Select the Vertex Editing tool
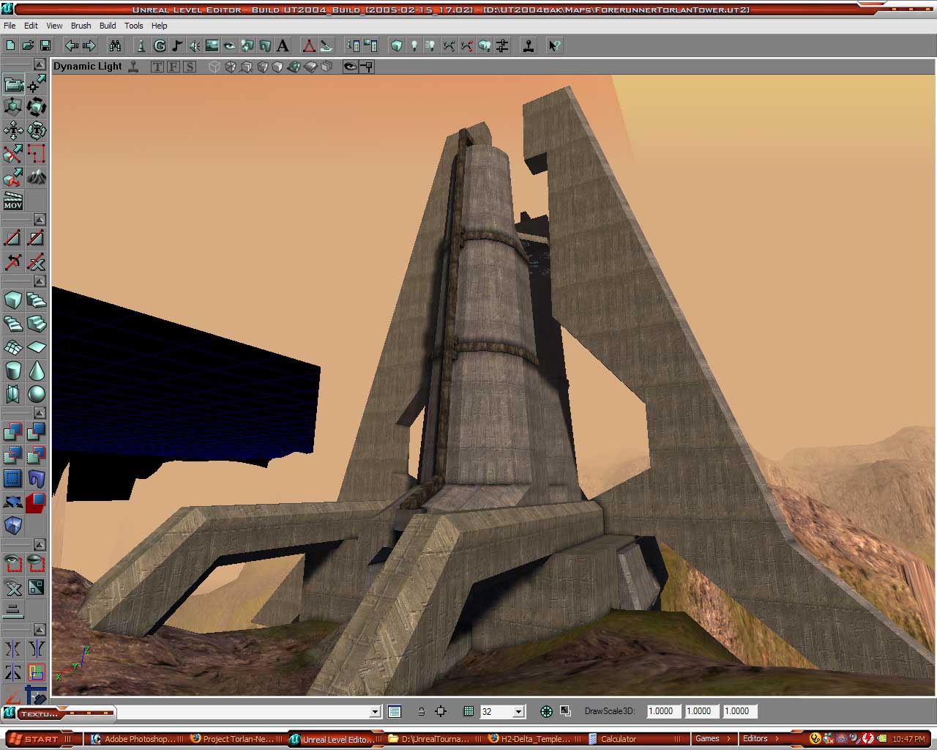 [37, 84]
